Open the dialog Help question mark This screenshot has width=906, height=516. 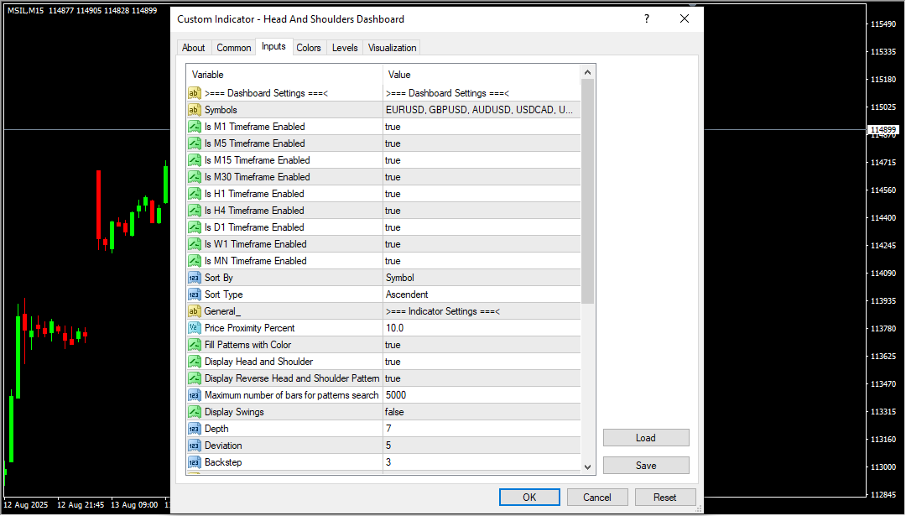coord(647,18)
